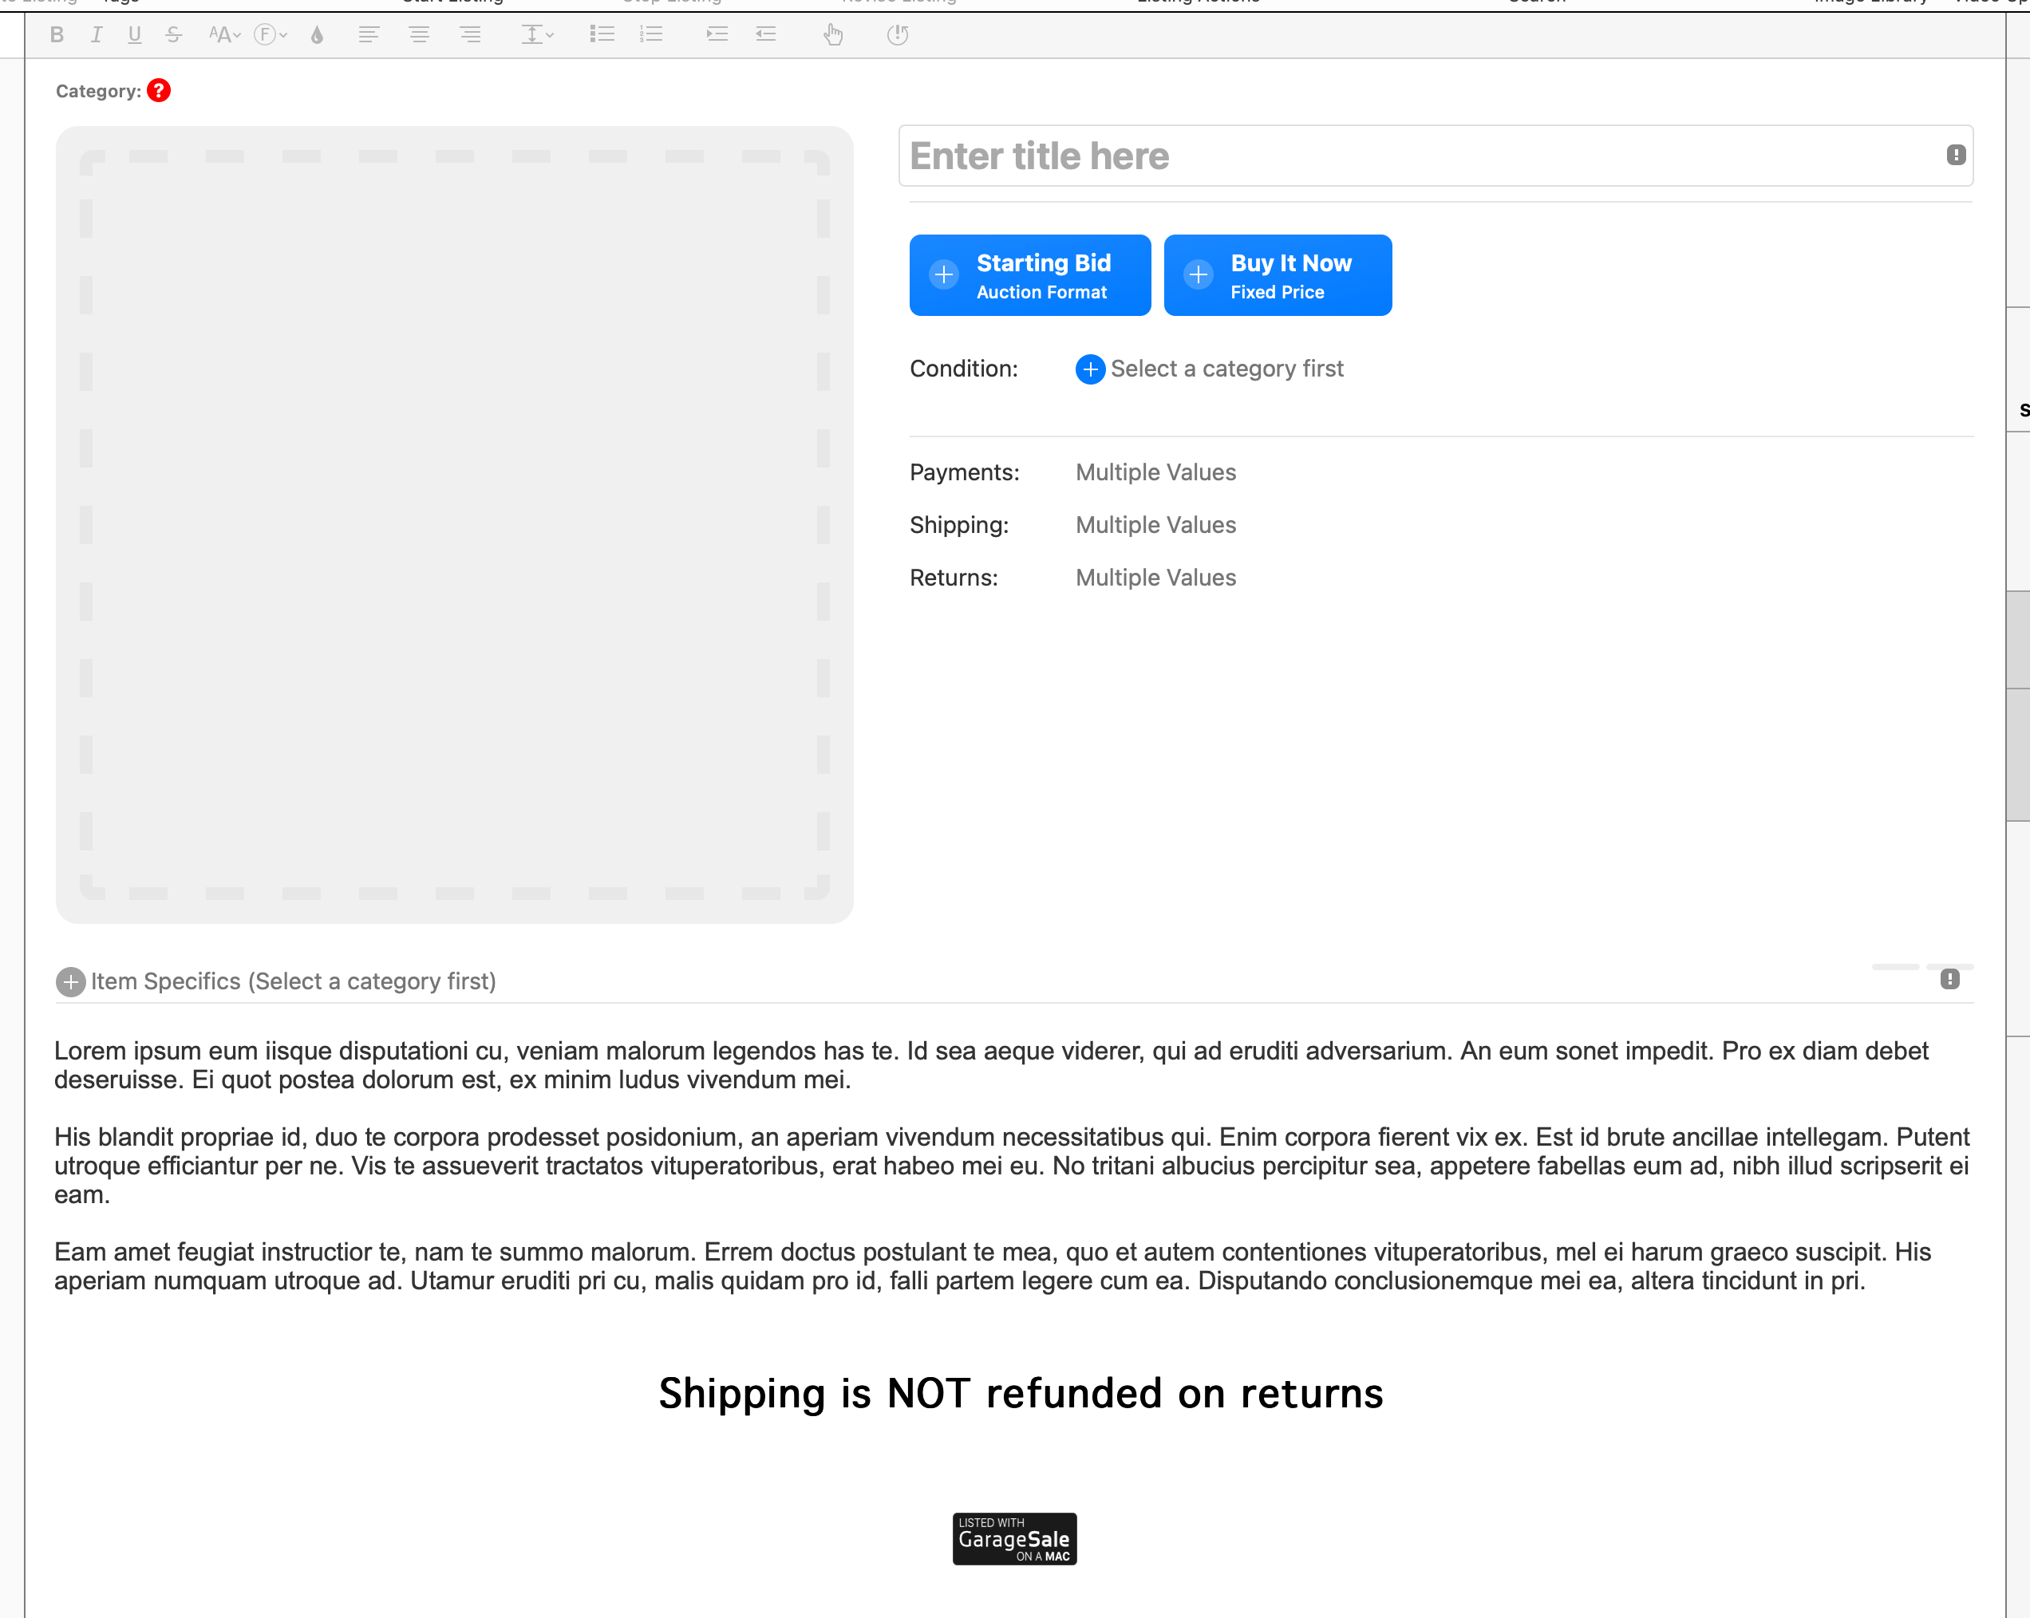Toggle italic text formatting
This screenshot has width=2030, height=1618.
pyautogui.click(x=96, y=35)
